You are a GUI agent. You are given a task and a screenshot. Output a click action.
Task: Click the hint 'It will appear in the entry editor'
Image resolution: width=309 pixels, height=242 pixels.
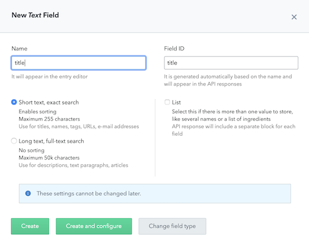click(x=49, y=77)
